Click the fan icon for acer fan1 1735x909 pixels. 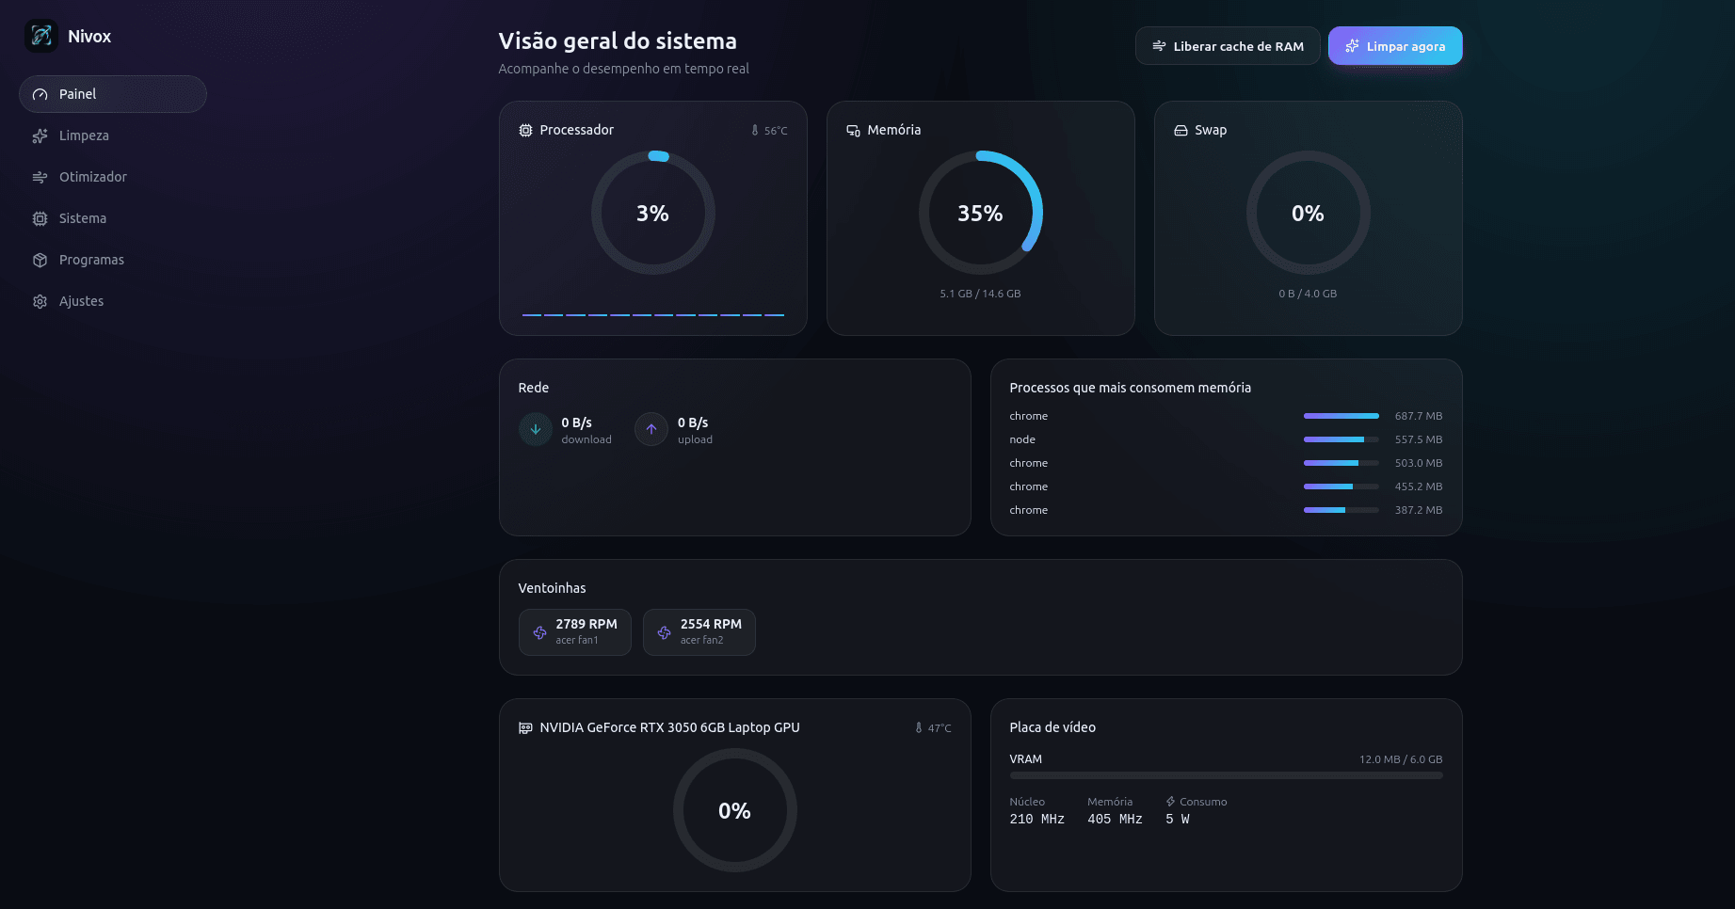[x=539, y=632]
